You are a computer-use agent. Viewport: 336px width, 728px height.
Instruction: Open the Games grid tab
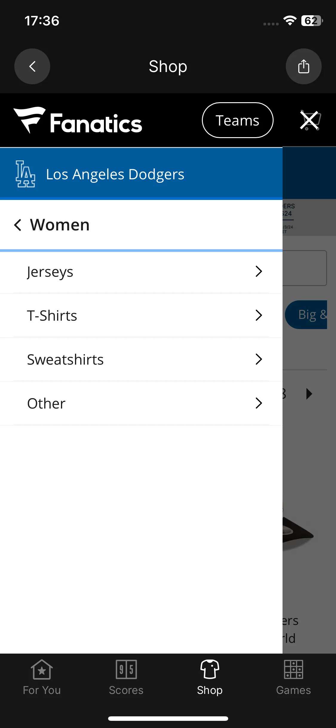tap(294, 678)
